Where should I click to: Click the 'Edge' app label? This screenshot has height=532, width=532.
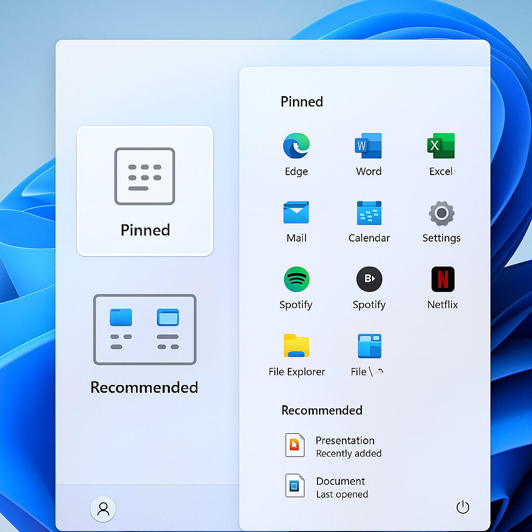point(297,171)
